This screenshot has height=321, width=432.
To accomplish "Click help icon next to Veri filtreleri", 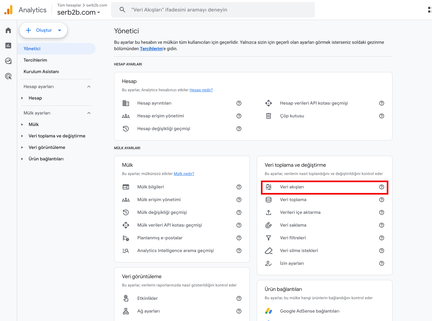I will click(382, 238).
